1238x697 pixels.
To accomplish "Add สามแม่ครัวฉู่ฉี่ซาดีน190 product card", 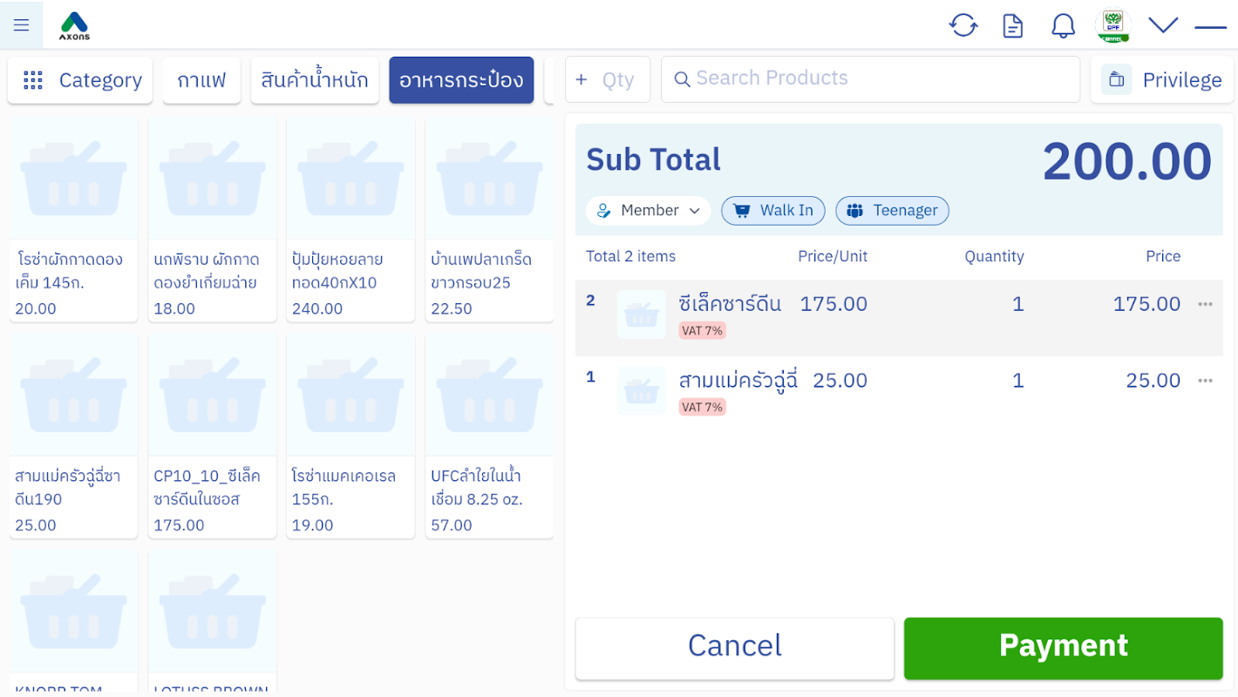I will tap(74, 436).
